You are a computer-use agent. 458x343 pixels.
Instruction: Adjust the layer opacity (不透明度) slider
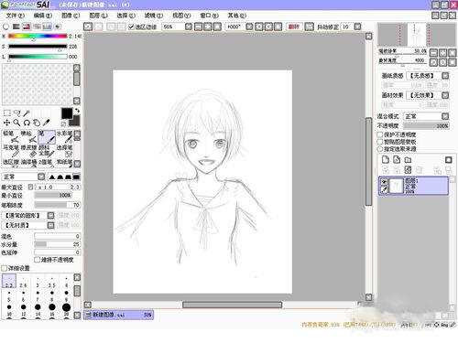(426, 125)
